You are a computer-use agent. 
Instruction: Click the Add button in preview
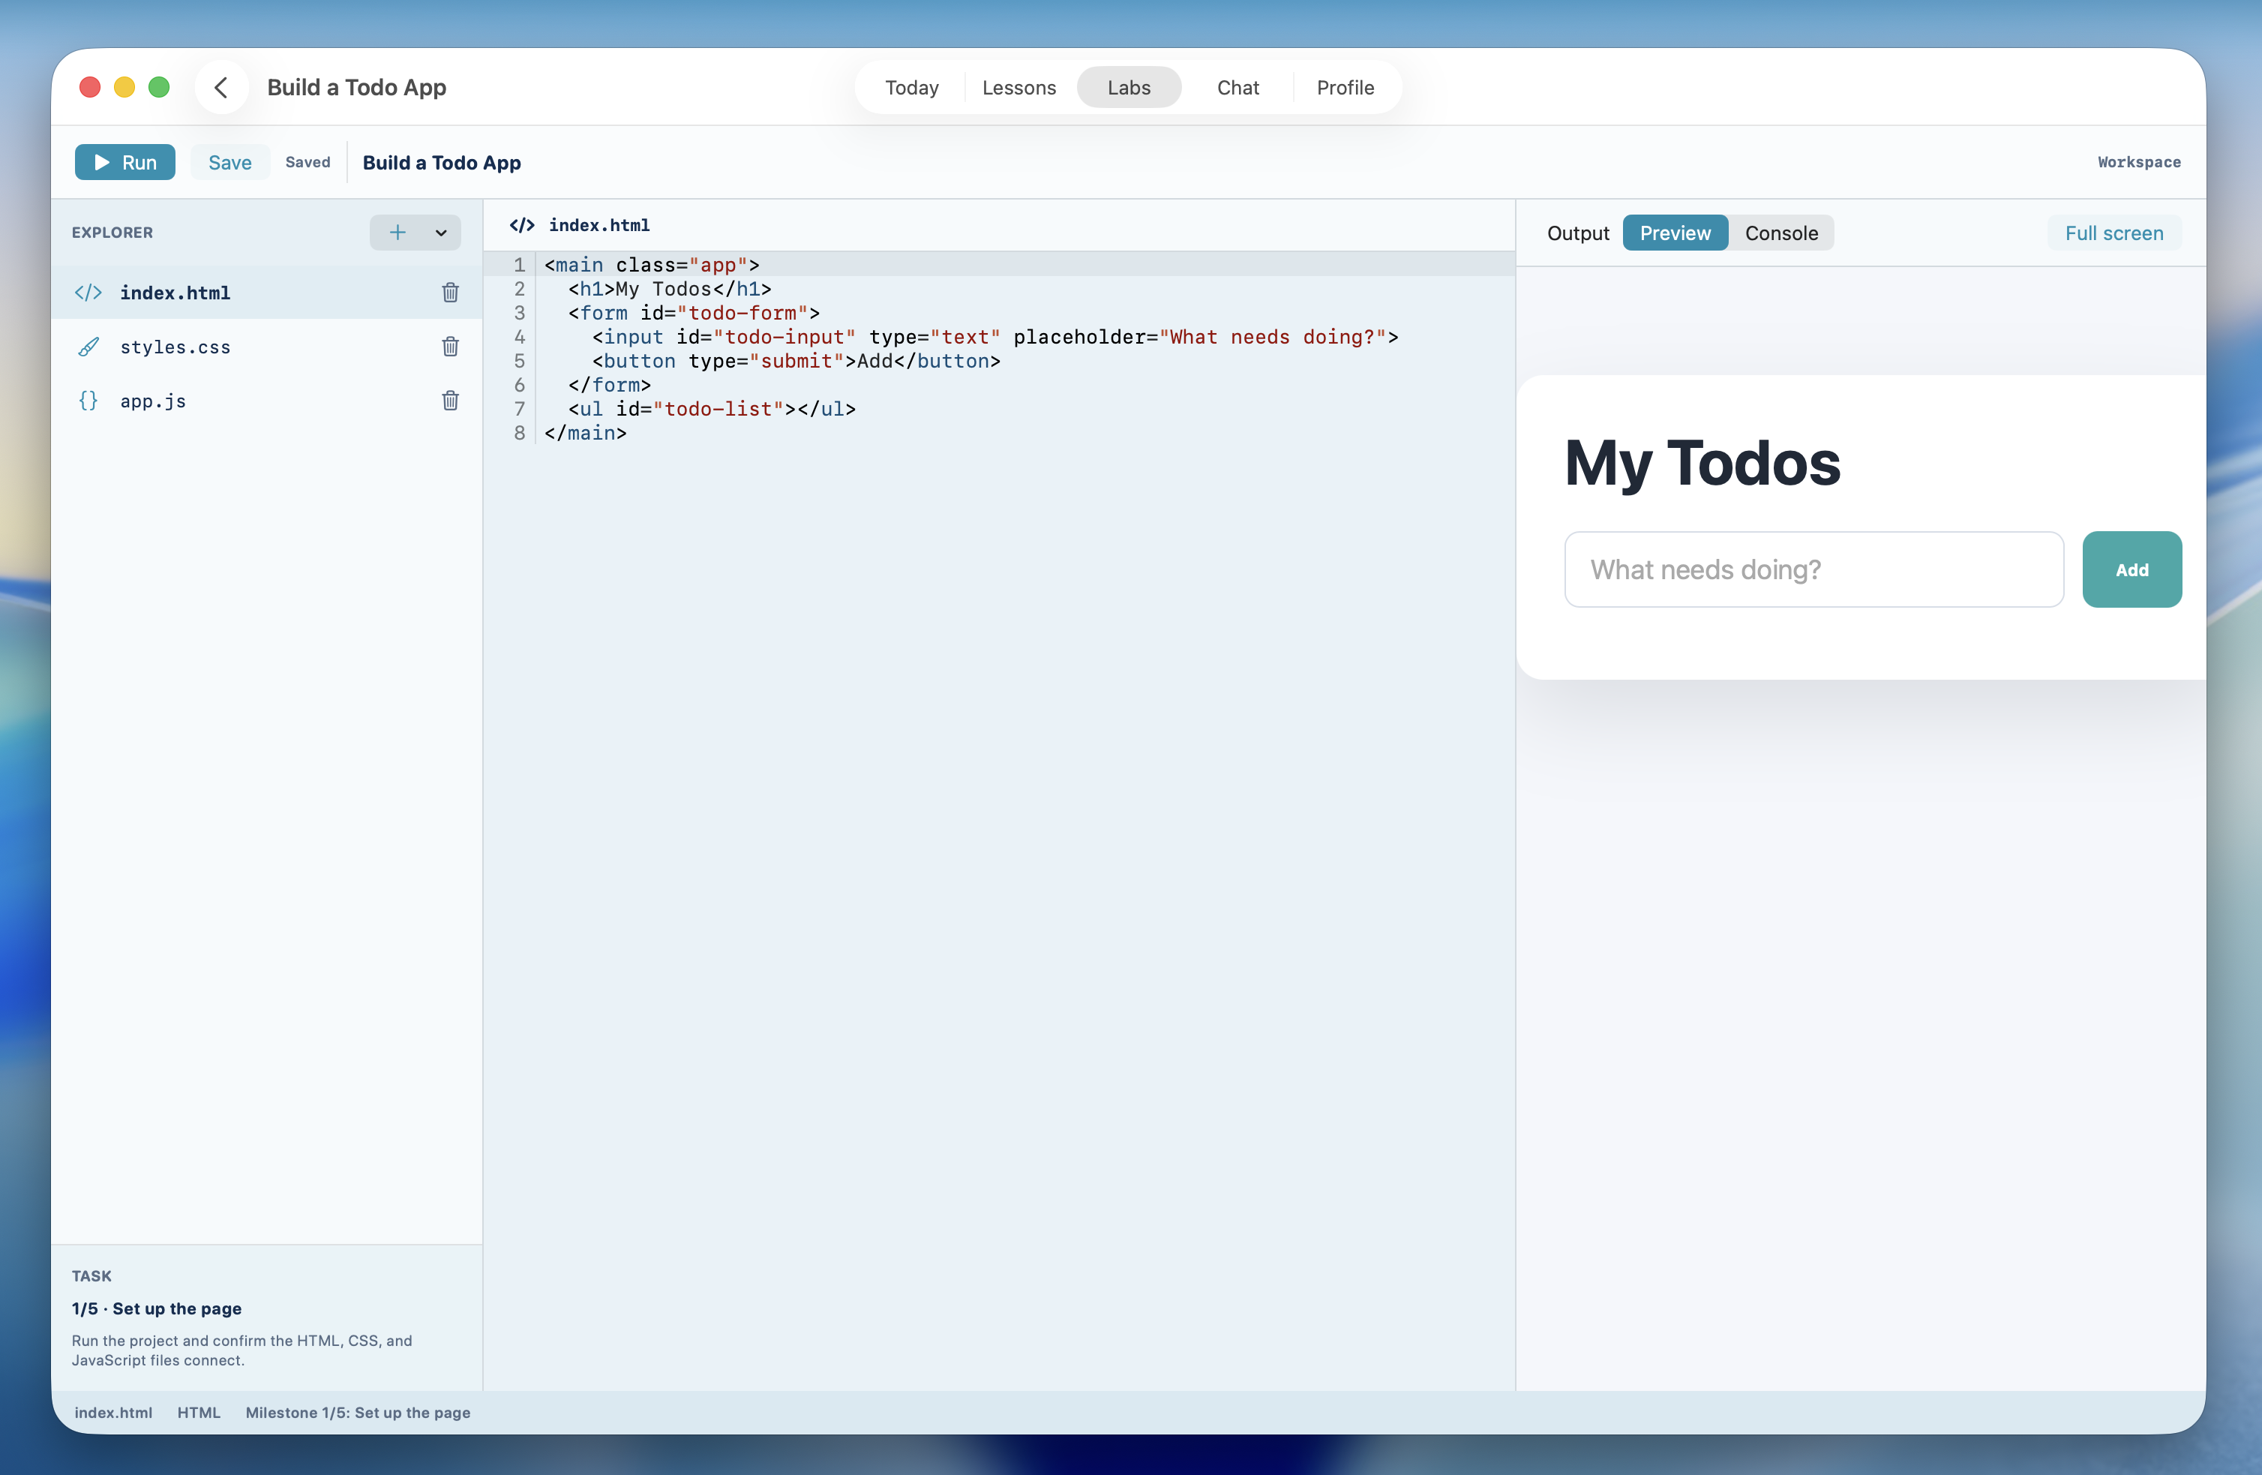click(2131, 569)
